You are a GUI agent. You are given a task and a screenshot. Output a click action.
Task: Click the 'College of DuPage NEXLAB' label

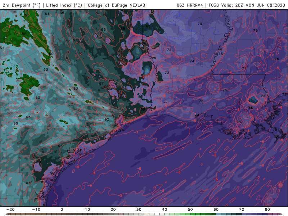pyautogui.click(x=116, y=5)
